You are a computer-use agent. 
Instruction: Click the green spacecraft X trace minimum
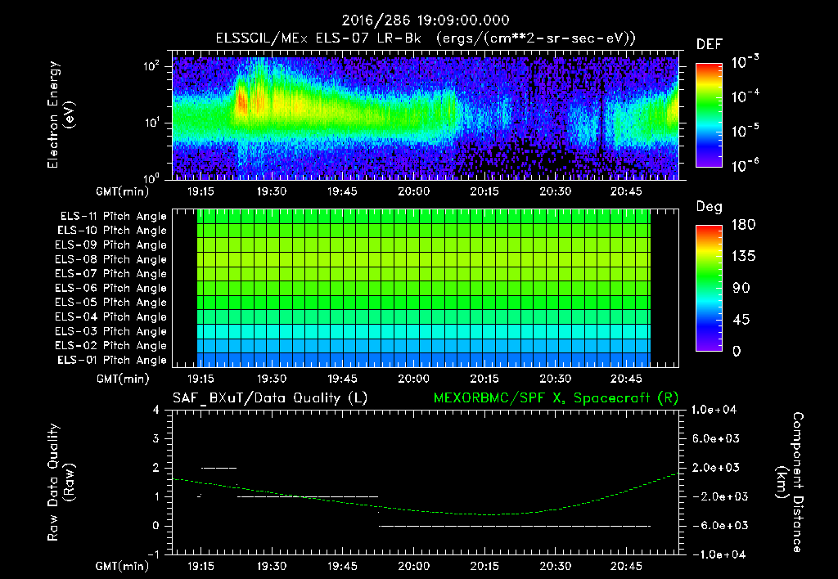coord(492,514)
